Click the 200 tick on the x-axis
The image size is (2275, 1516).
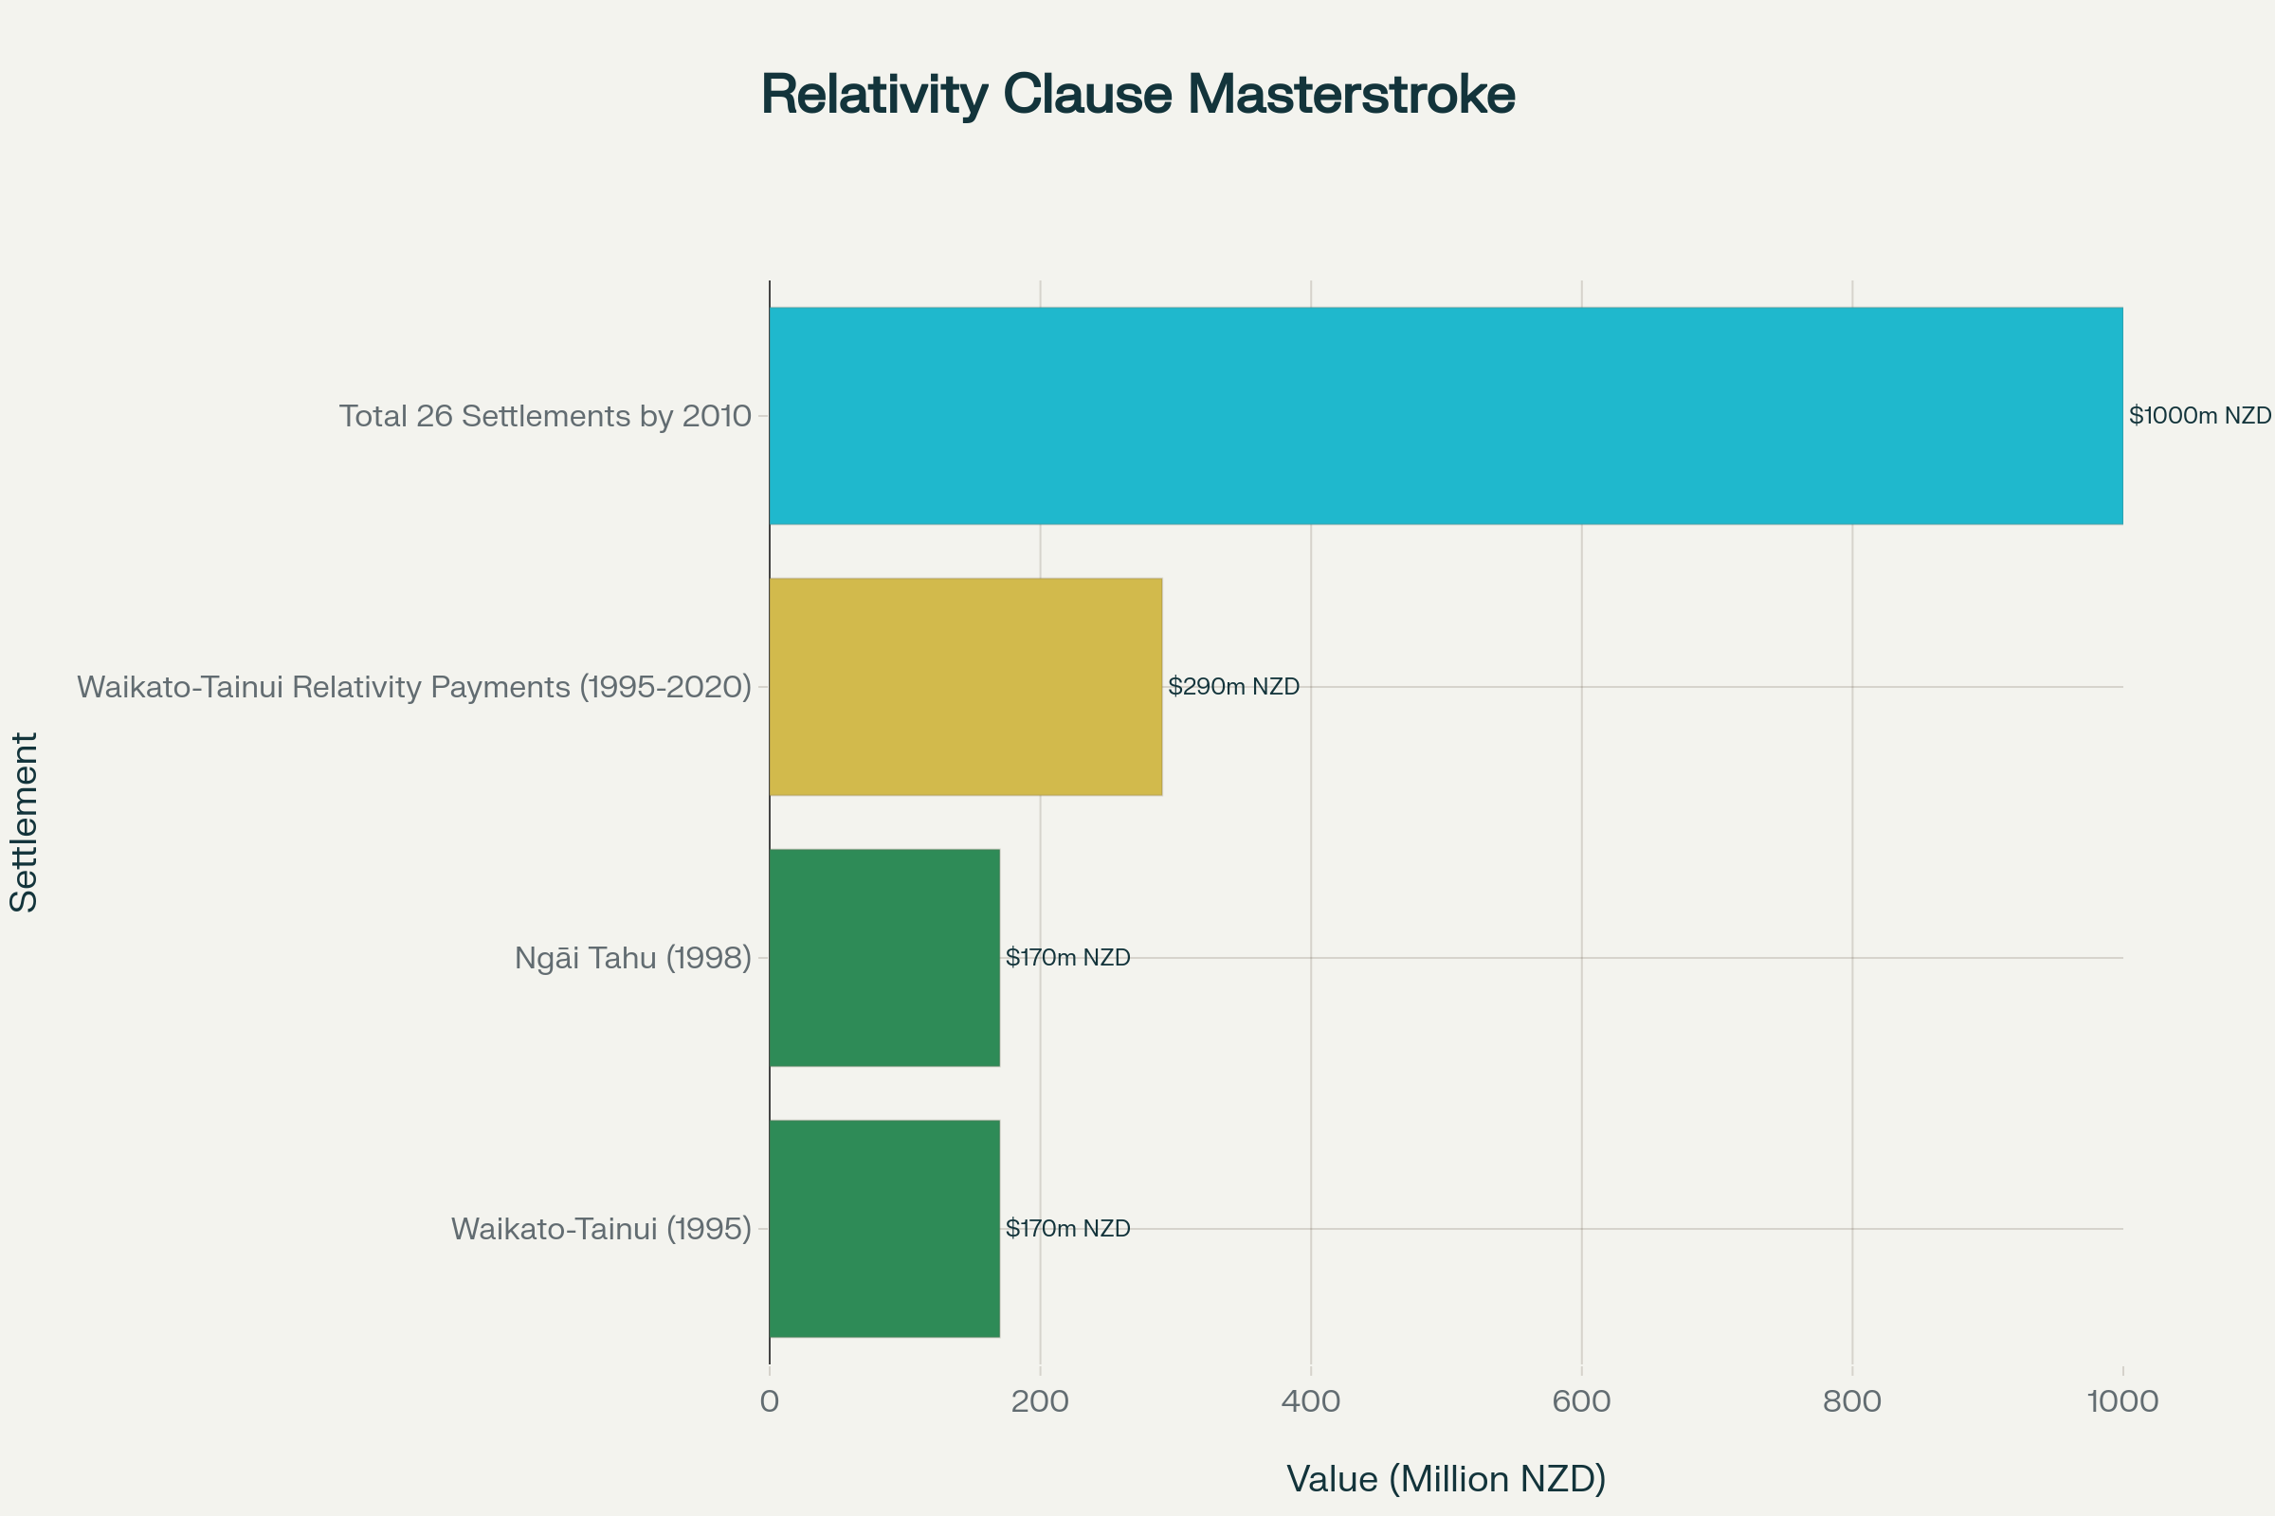(1040, 1401)
